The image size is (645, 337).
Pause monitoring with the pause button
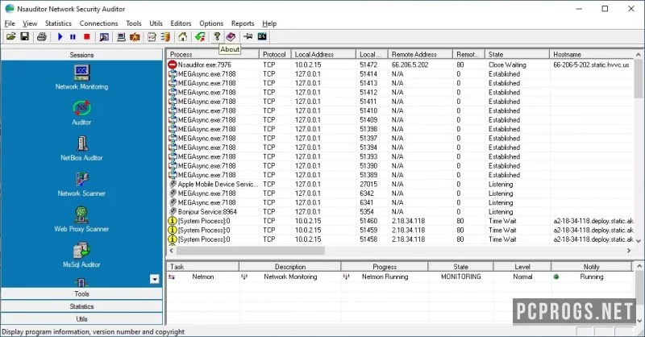[73, 36]
